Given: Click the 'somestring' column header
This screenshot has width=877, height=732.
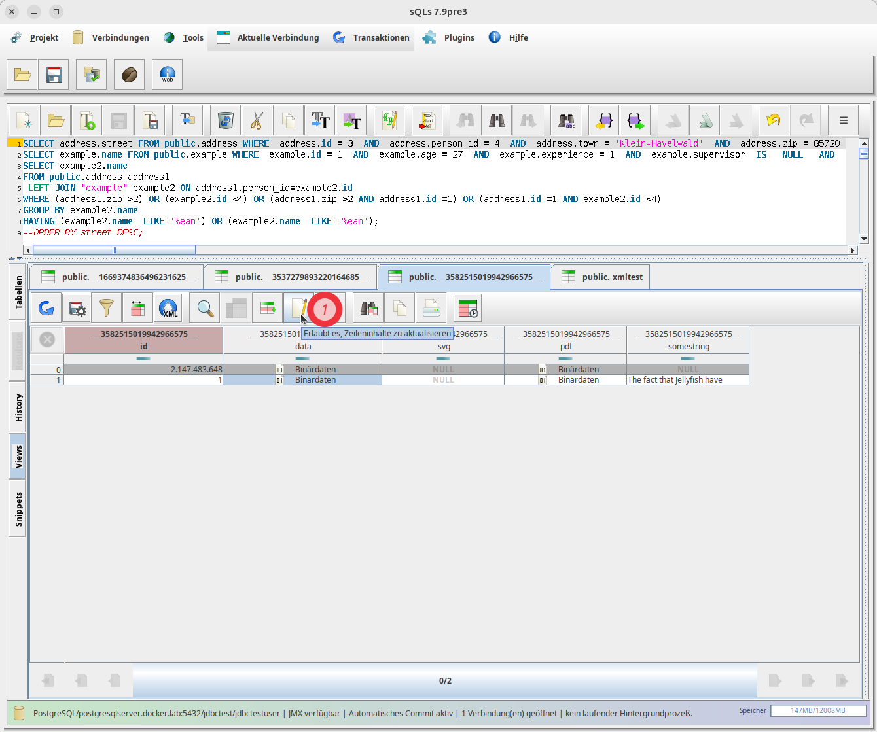Looking at the screenshot, I should (689, 340).
